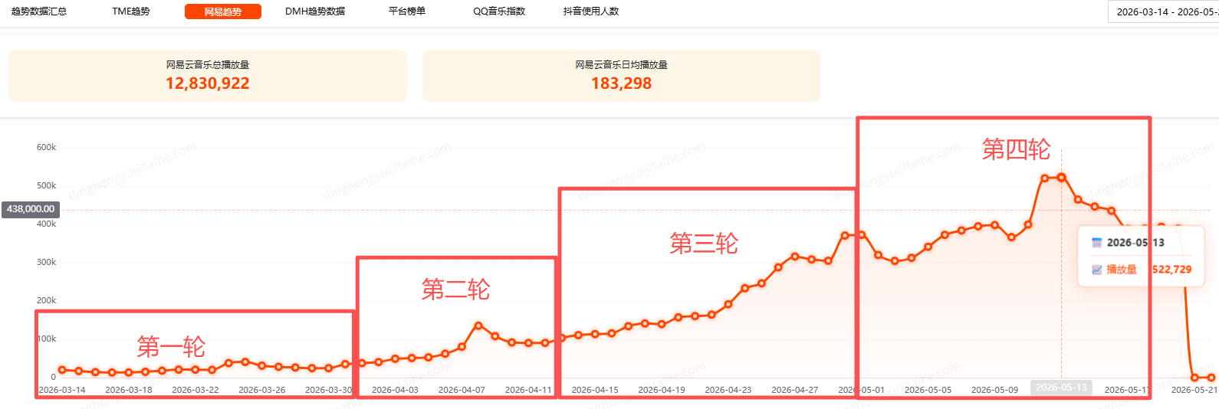Viewport: 1219px width, 409px height.
Task: Click the 438,000.00 axis pointer label
Action: coord(31,209)
